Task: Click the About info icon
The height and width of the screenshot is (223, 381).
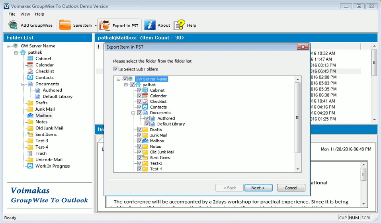Action: [x=150, y=25]
